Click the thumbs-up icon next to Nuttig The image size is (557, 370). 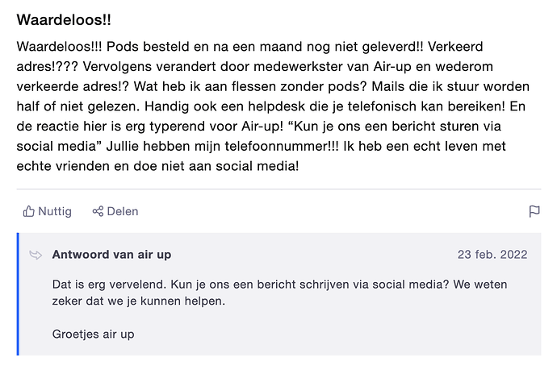29,211
